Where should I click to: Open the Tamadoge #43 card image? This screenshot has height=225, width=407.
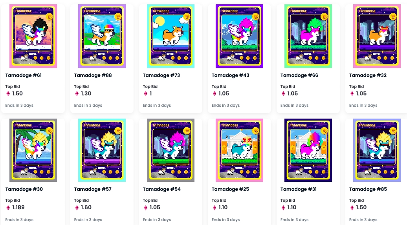(x=239, y=36)
